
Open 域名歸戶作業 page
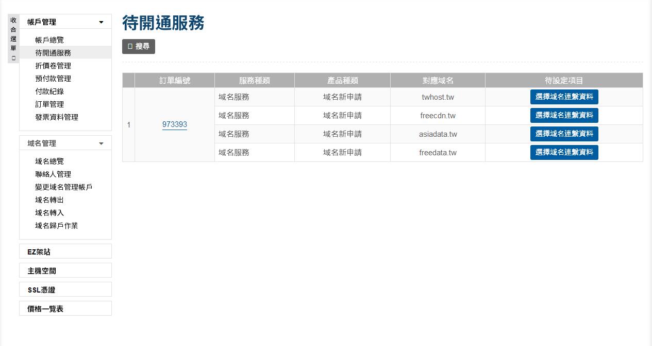click(x=57, y=226)
